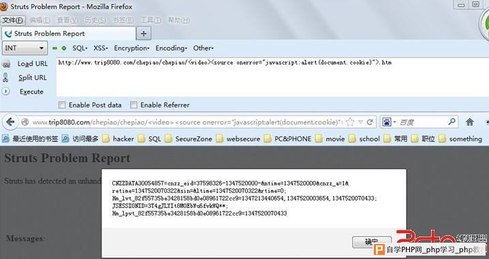489x259 pixels.
Task: Open a new tab with plus button
Action: click(144, 33)
